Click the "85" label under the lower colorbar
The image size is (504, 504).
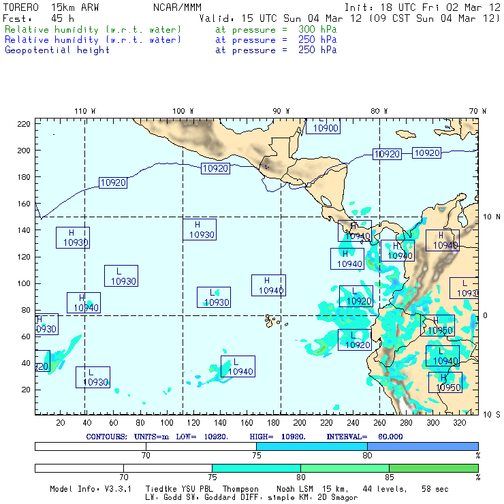[390, 477]
